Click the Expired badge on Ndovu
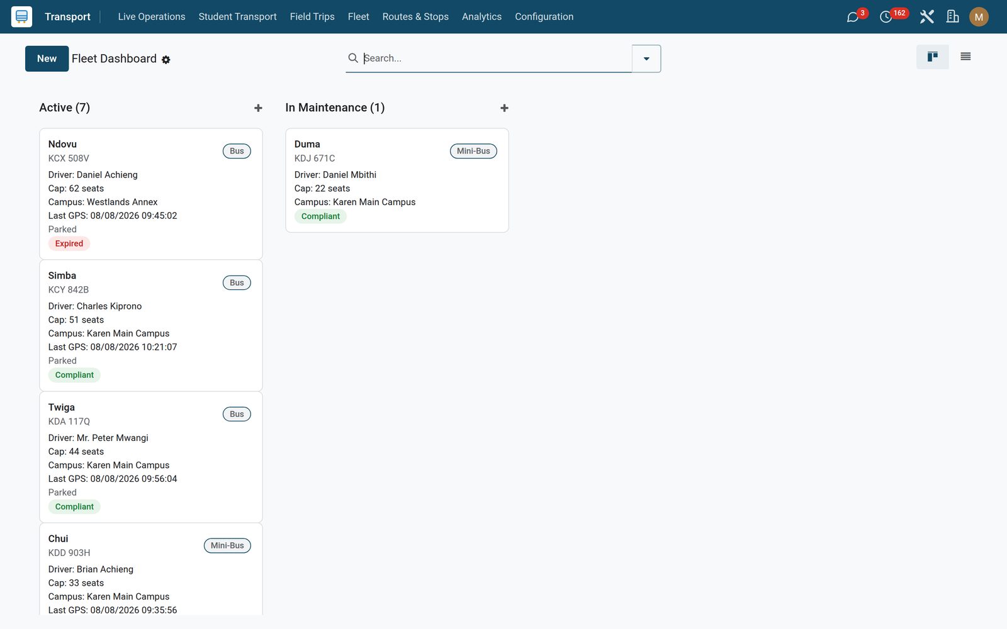 coord(69,243)
